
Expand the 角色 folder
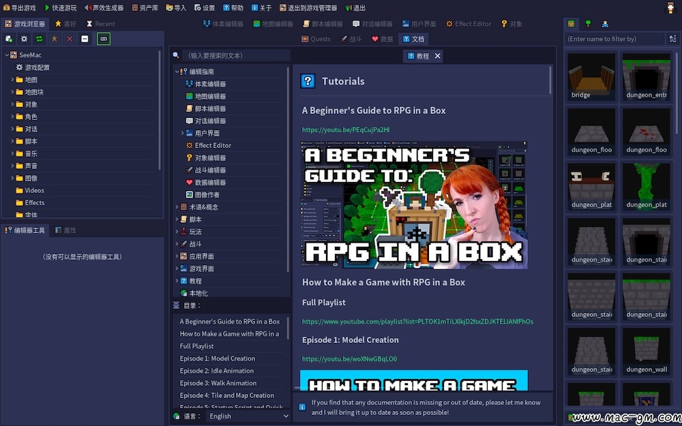tap(12, 117)
